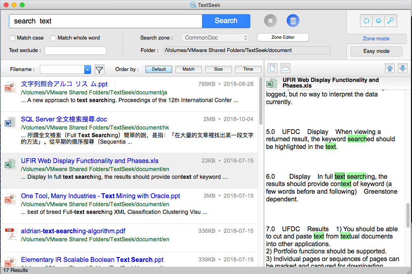This screenshot has width=412, height=274.
Task: Open UFIR Web Display Functionality and Phases.xls link
Action: [89, 161]
